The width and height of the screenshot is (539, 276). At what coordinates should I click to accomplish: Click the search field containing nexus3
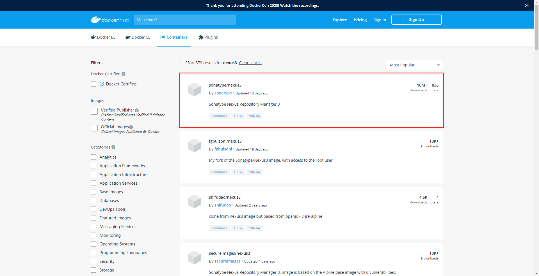(185, 20)
